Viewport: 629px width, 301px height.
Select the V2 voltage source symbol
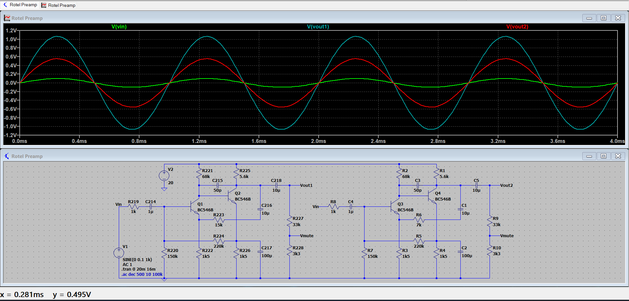164,176
